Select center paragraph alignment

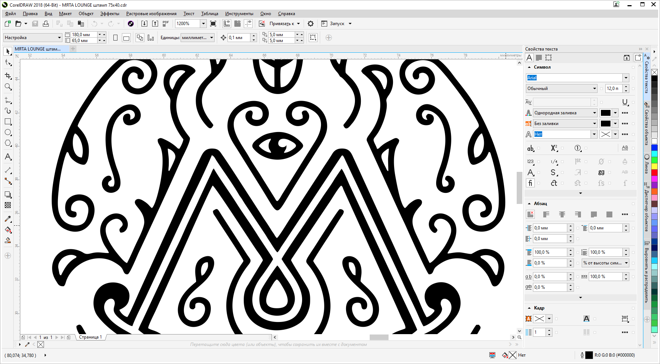(x=562, y=214)
